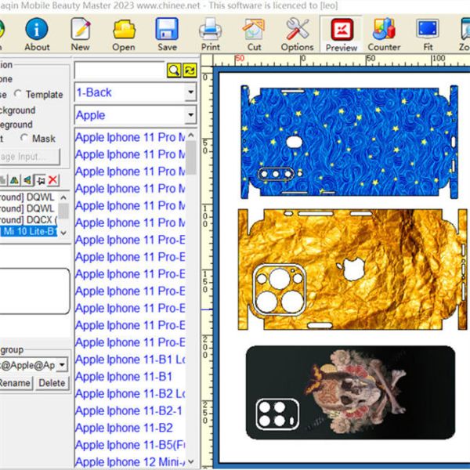Select the Mask radio button
This screenshot has height=470, width=470.
pyautogui.click(x=24, y=139)
